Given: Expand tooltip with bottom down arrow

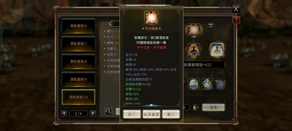Looking at the screenshot, I should click(x=152, y=105).
